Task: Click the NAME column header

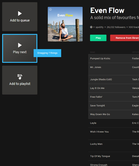Action: click(x=93, y=52)
